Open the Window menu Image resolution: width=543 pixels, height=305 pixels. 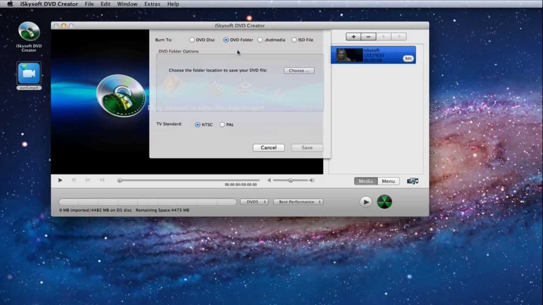tap(127, 4)
